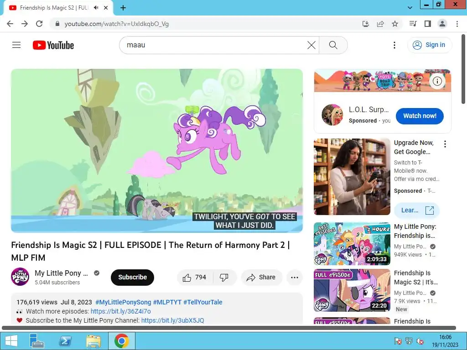Go to the YouTube home logo
This screenshot has height=350, width=467.
click(53, 45)
